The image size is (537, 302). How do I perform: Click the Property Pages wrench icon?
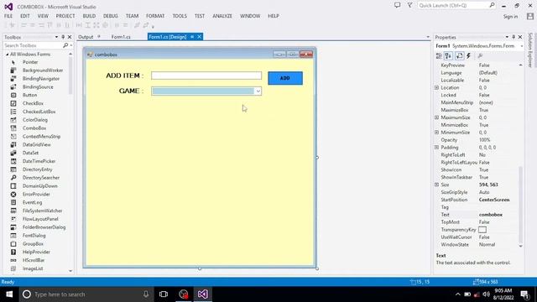pos(480,56)
